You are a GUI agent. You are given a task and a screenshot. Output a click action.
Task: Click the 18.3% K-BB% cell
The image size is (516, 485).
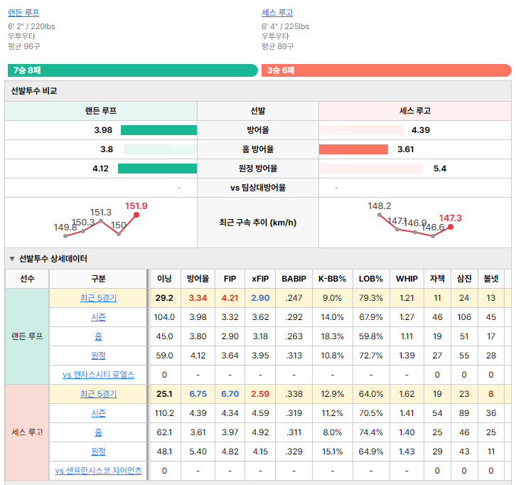(333, 336)
